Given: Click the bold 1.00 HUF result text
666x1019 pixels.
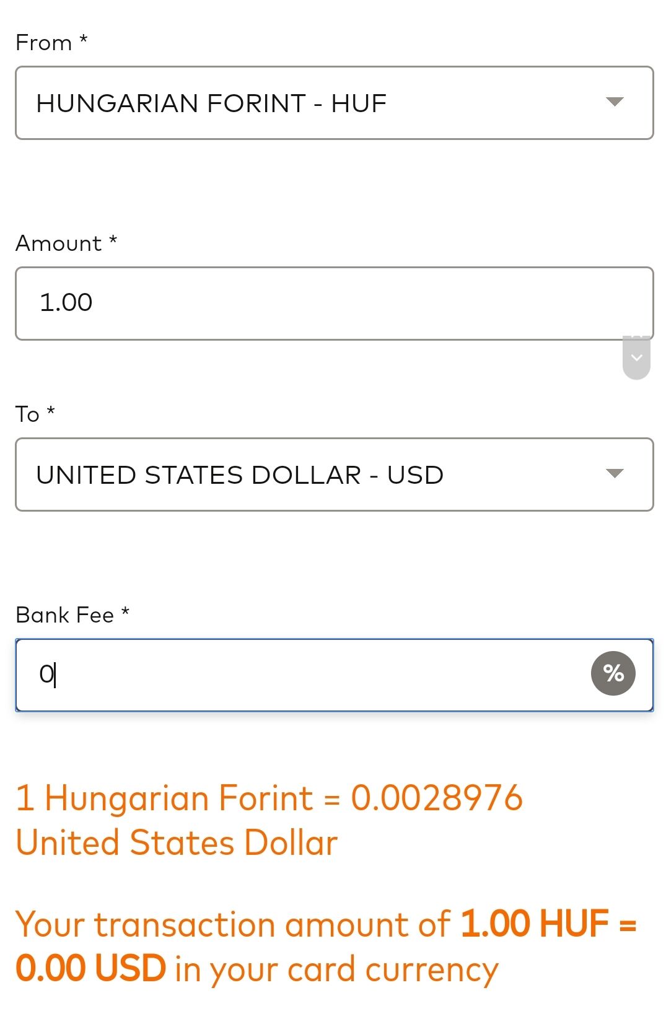Looking at the screenshot, I should (535, 924).
